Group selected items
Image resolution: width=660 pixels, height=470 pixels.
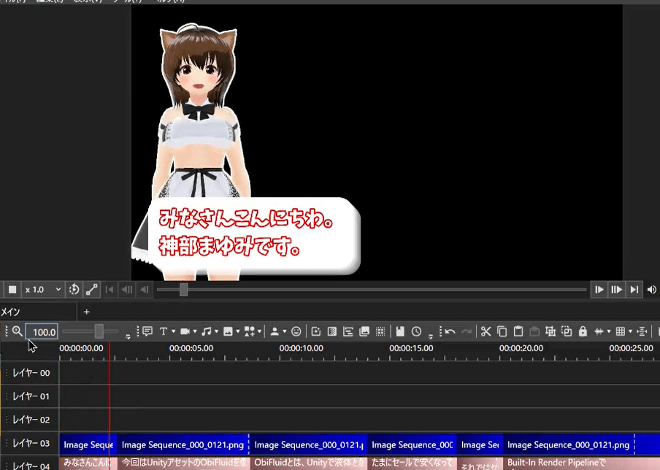tap(550, 331)
